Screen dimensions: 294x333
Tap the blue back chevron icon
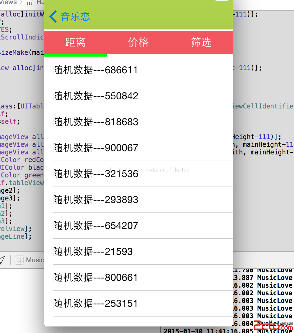(x=53, y=17)
